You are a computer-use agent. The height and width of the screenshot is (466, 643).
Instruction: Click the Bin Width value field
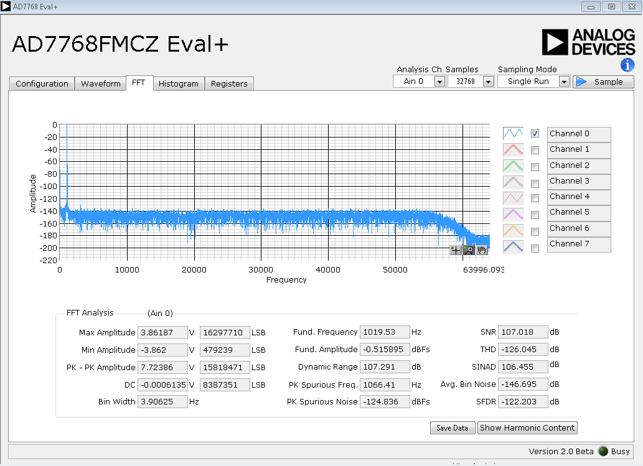click(x=162, y=402)
